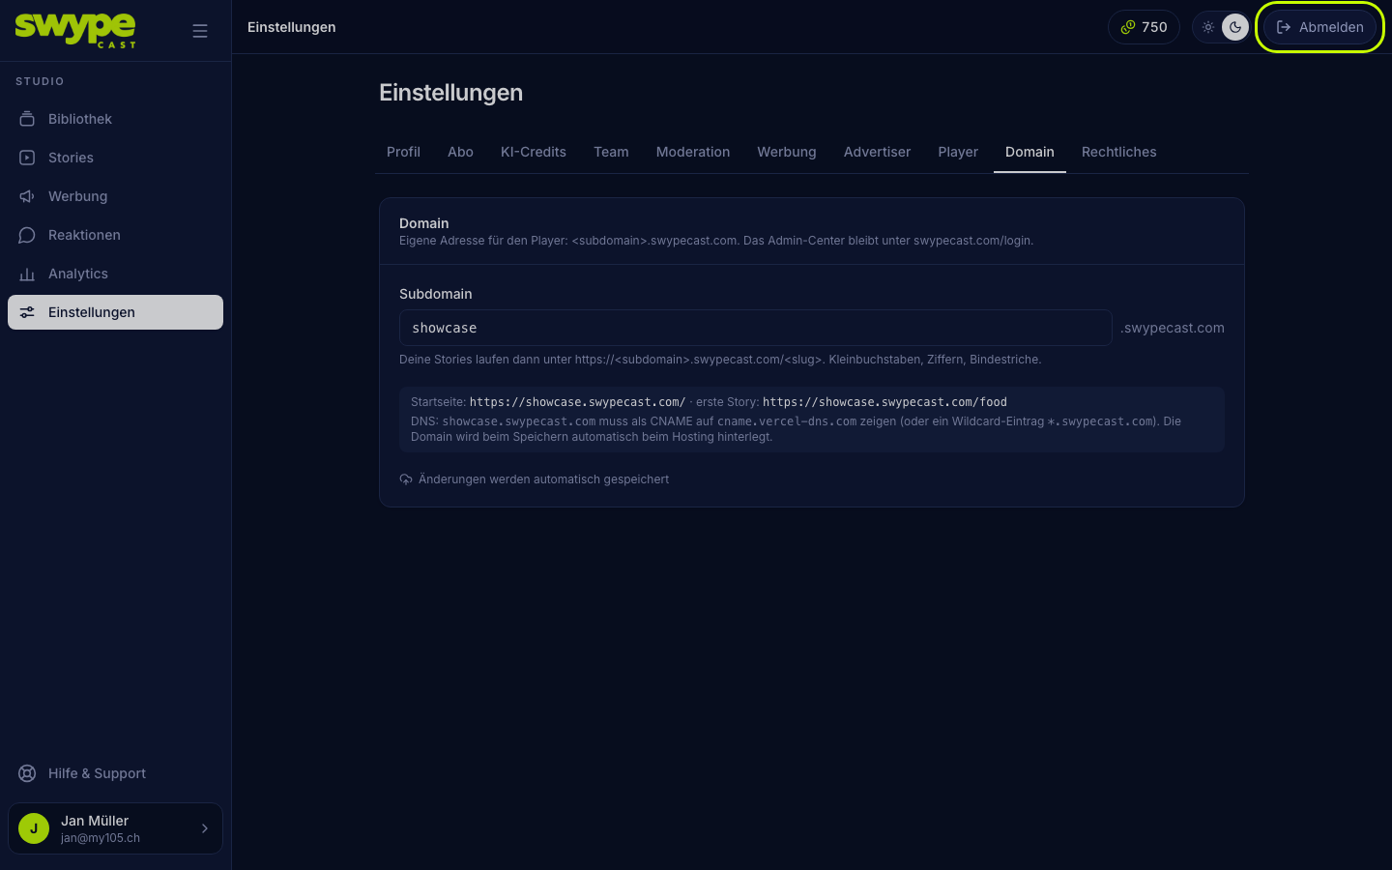The width and height of the screenshot is (1392, 870).
Task: Open the Player tab
Action: coord(958,152)
